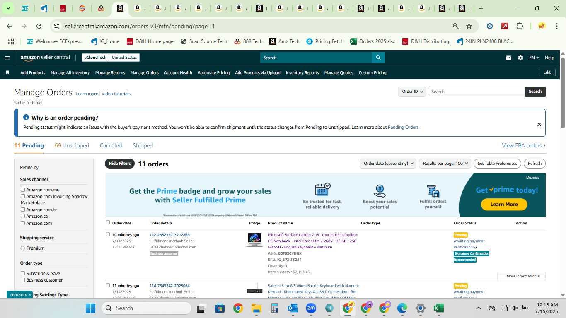Click the site information icon in address bar
Screen dimensions: 566x318
pyautogui.click(x=57, y=26)
